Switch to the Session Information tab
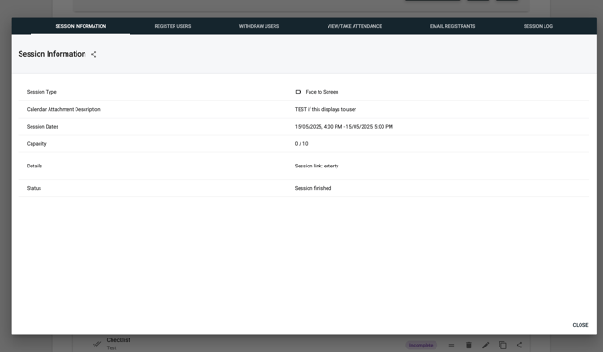 tap(81, 26)
